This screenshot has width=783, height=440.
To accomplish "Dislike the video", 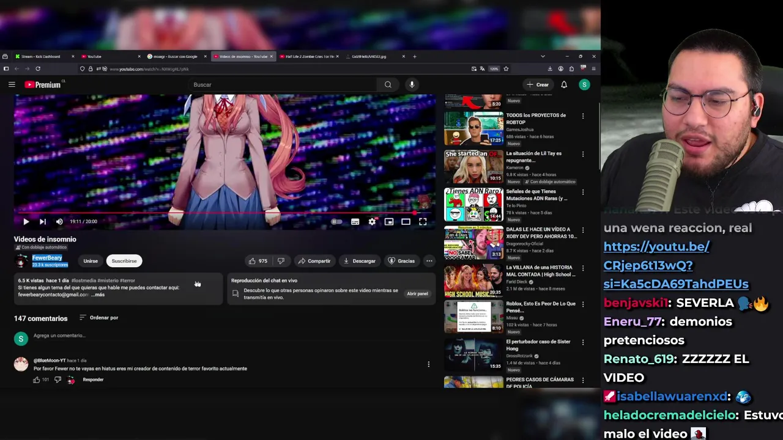I will pyautogui.click(x=281, y=261).
